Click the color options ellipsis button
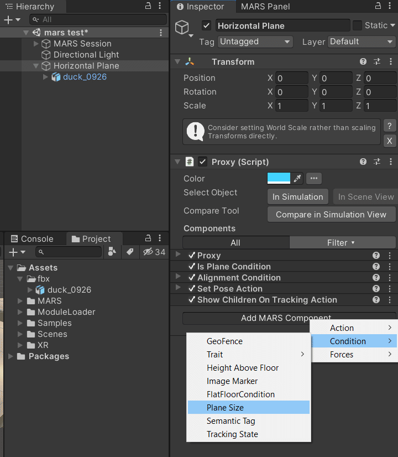 click(x=313, y=178)
